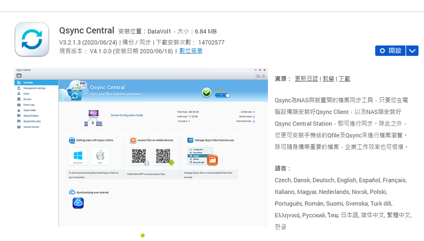Screen dimensions: 424x241
Task: Click the Mac client download icon
Action: coord(100,156)
